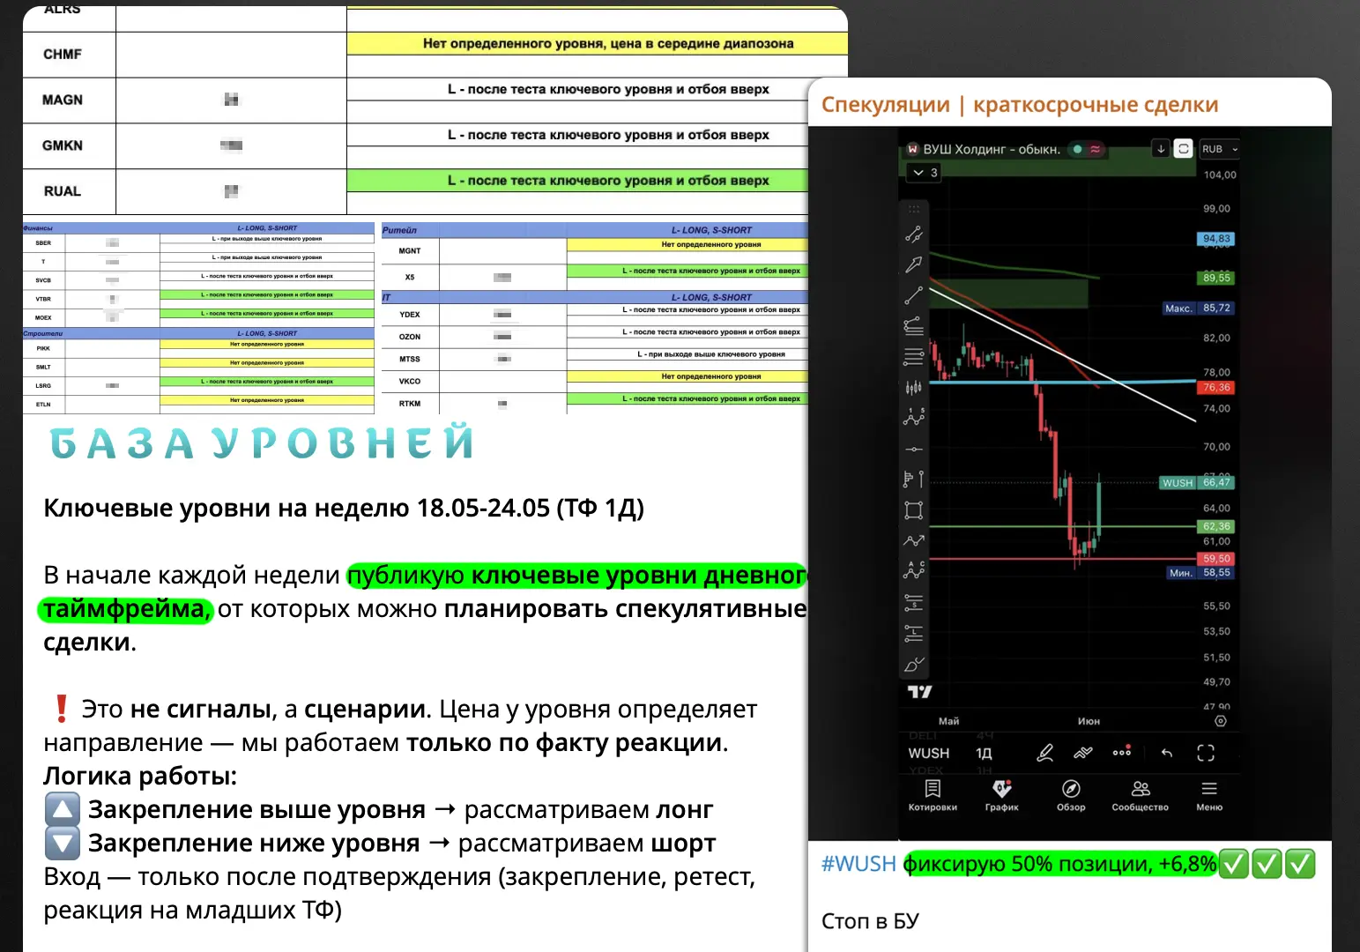Click the MGNT row in Ритейл table
This screenshot has height=952, width=1360.
coord(595,251)
